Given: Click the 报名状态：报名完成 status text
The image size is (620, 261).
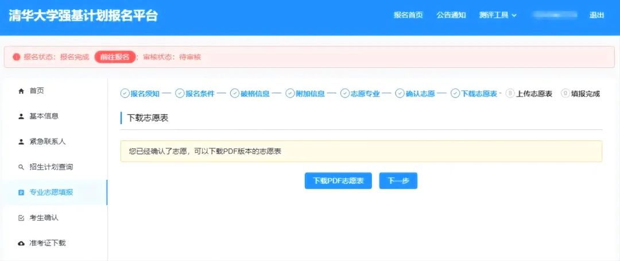Looking at the screenshot, I should click(56, 57).
